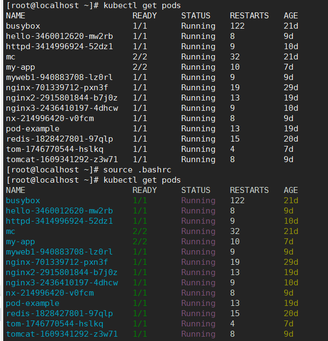Click the cyan 'nginx3-2436410197-4dhcw' pod name

coord(62,283)
